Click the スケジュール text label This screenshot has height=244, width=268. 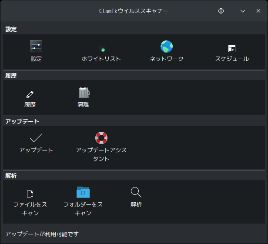click(x=232, y=59)
